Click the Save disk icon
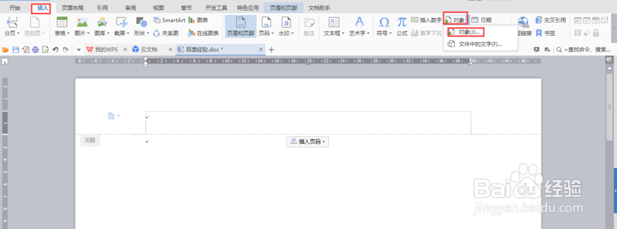617x229 pixels. point(16,49)
